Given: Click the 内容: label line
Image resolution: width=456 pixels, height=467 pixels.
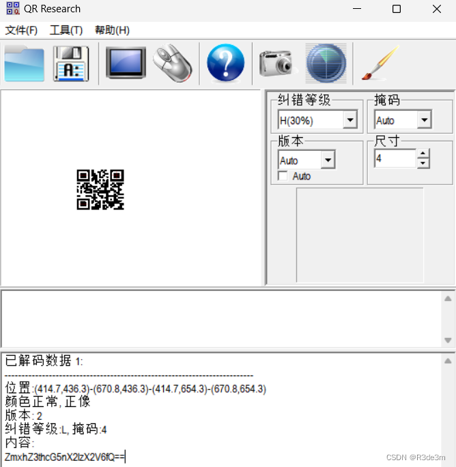Looking at the screenshot, I should click(x=20, y=442).
